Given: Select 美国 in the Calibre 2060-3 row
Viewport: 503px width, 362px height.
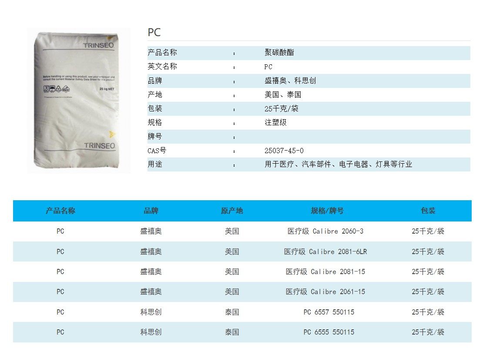Looking at the screenshot, I should point(232,231).
